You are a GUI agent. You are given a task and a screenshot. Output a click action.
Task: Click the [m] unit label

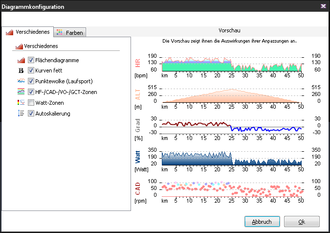138,107
